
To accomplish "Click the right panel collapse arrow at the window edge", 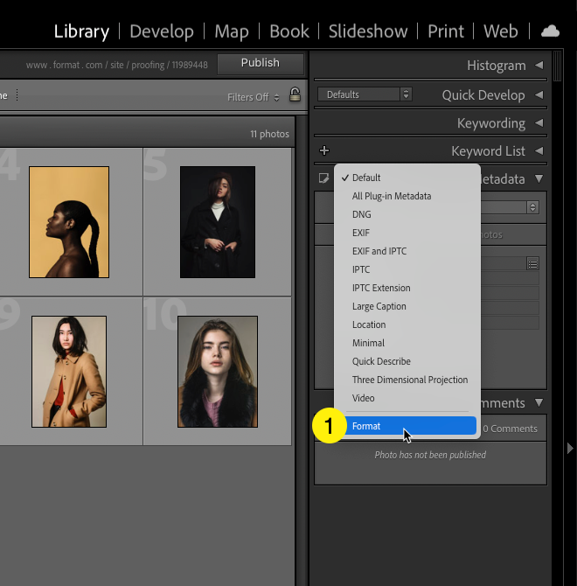I will (x=570, y=448).
